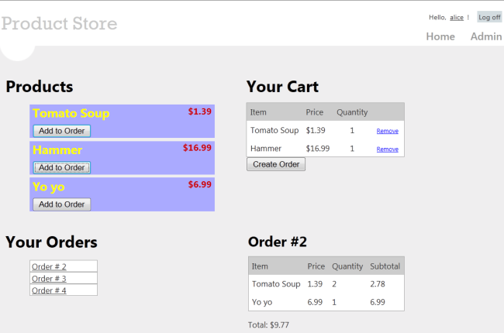
Task: Open Order # 2 in Your Orders
Action: 49,266
